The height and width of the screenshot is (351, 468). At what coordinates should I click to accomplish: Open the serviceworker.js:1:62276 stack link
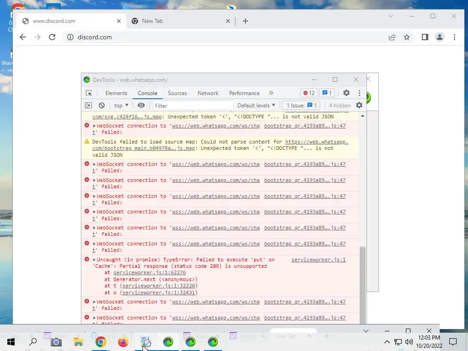pyautogui.click(x=149, y=272)
